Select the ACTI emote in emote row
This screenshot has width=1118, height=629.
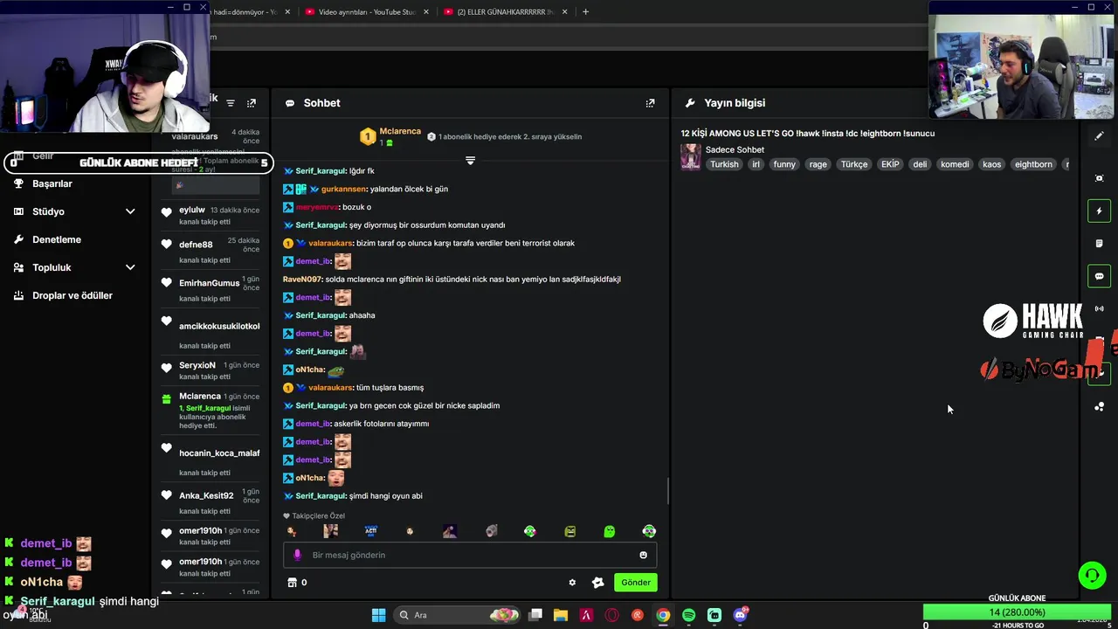pos(371,531)
